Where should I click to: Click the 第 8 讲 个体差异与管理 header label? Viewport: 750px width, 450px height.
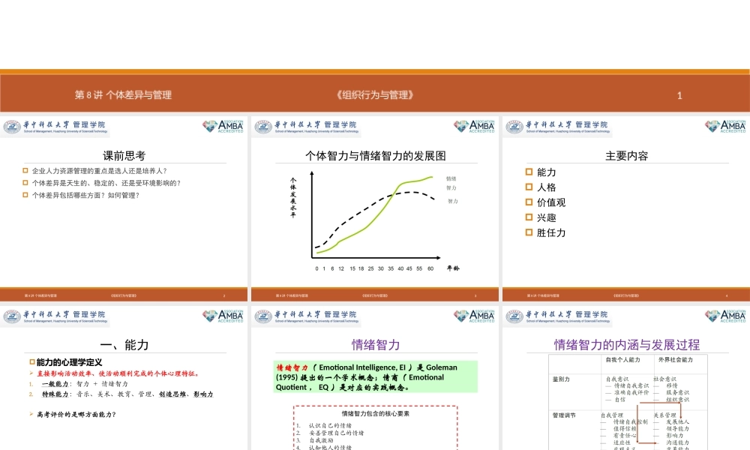pos(124,95)
